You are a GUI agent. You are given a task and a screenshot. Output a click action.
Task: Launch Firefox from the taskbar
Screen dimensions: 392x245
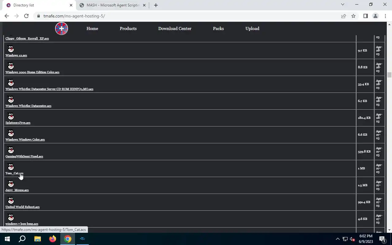[53, 239]
